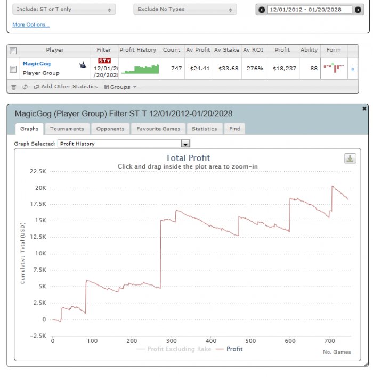Click the $33.68 Av Stake value
Viewport: 373px width, 377px height.
click(x=229, y=69)
